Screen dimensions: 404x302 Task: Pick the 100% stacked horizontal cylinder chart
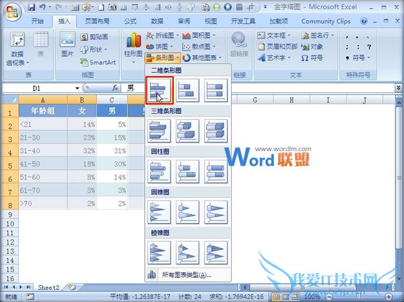tap(215, 171)
